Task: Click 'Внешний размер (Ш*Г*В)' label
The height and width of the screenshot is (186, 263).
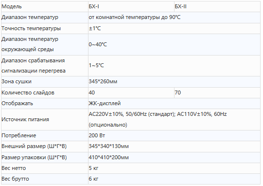Action: [34, 147]
